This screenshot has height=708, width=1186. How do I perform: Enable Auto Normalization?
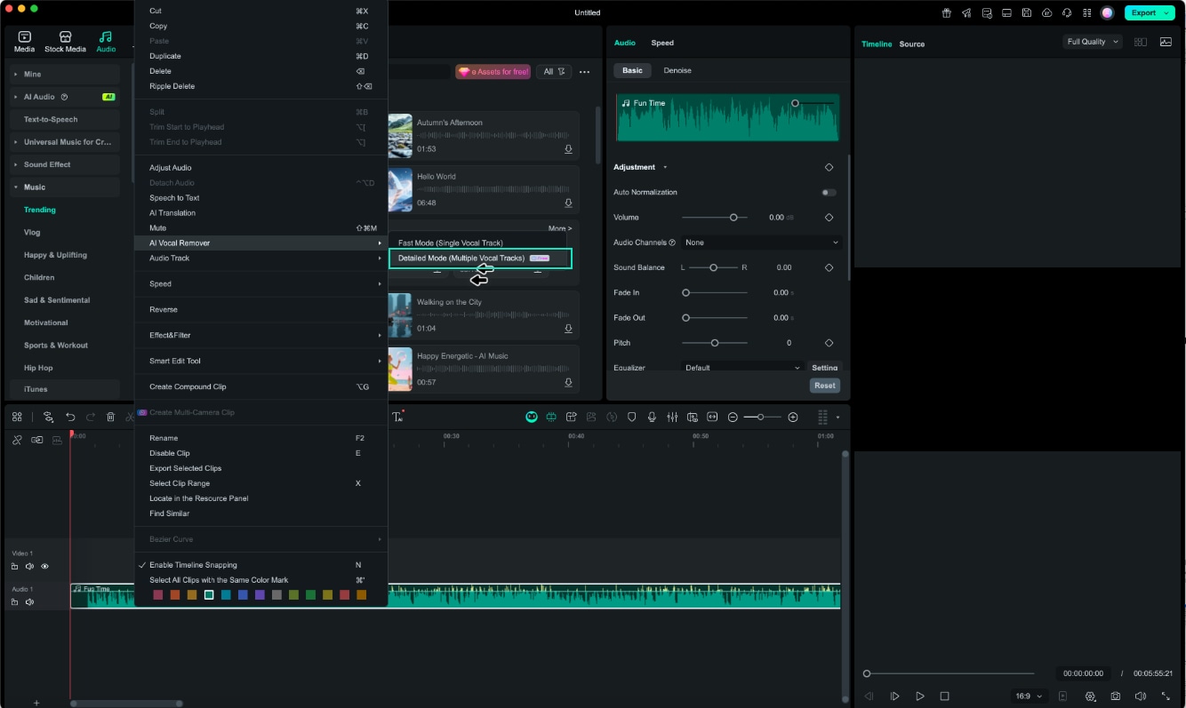829,192
